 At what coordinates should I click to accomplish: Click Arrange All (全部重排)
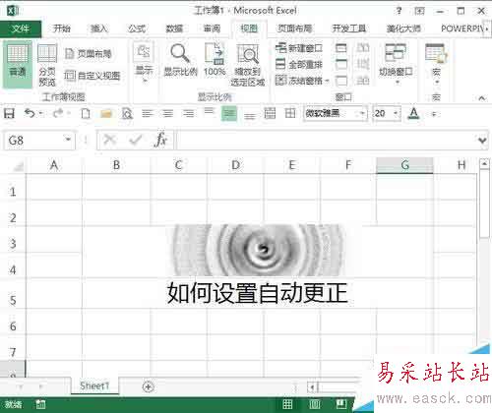point(299,64)
